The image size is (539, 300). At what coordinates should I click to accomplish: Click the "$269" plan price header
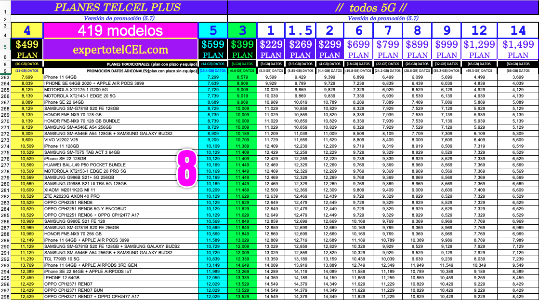(300, 44)
